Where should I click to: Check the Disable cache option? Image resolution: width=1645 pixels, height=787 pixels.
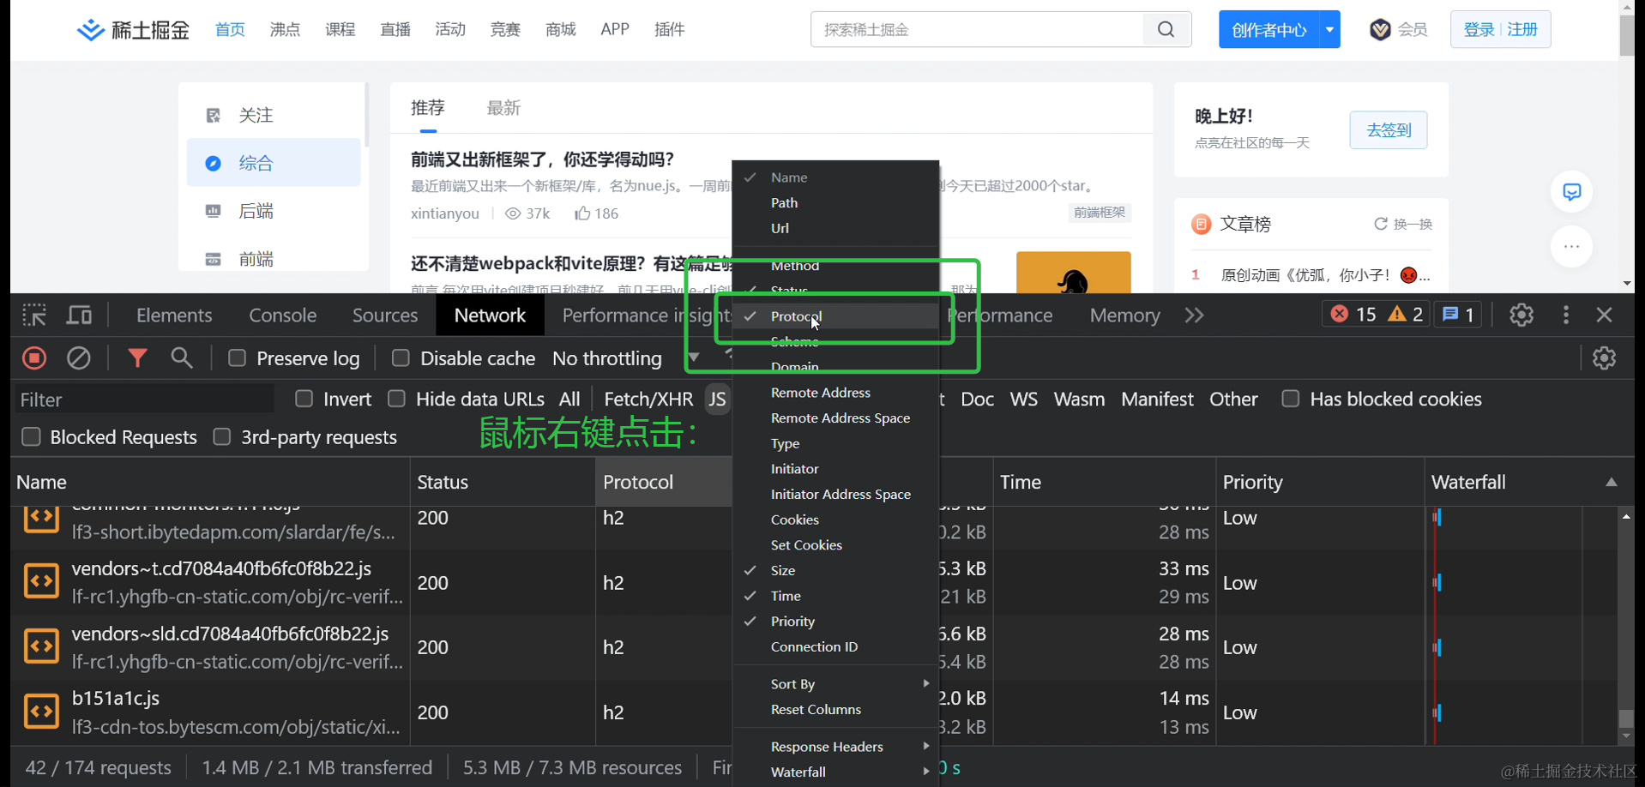[x=401, y=358]
